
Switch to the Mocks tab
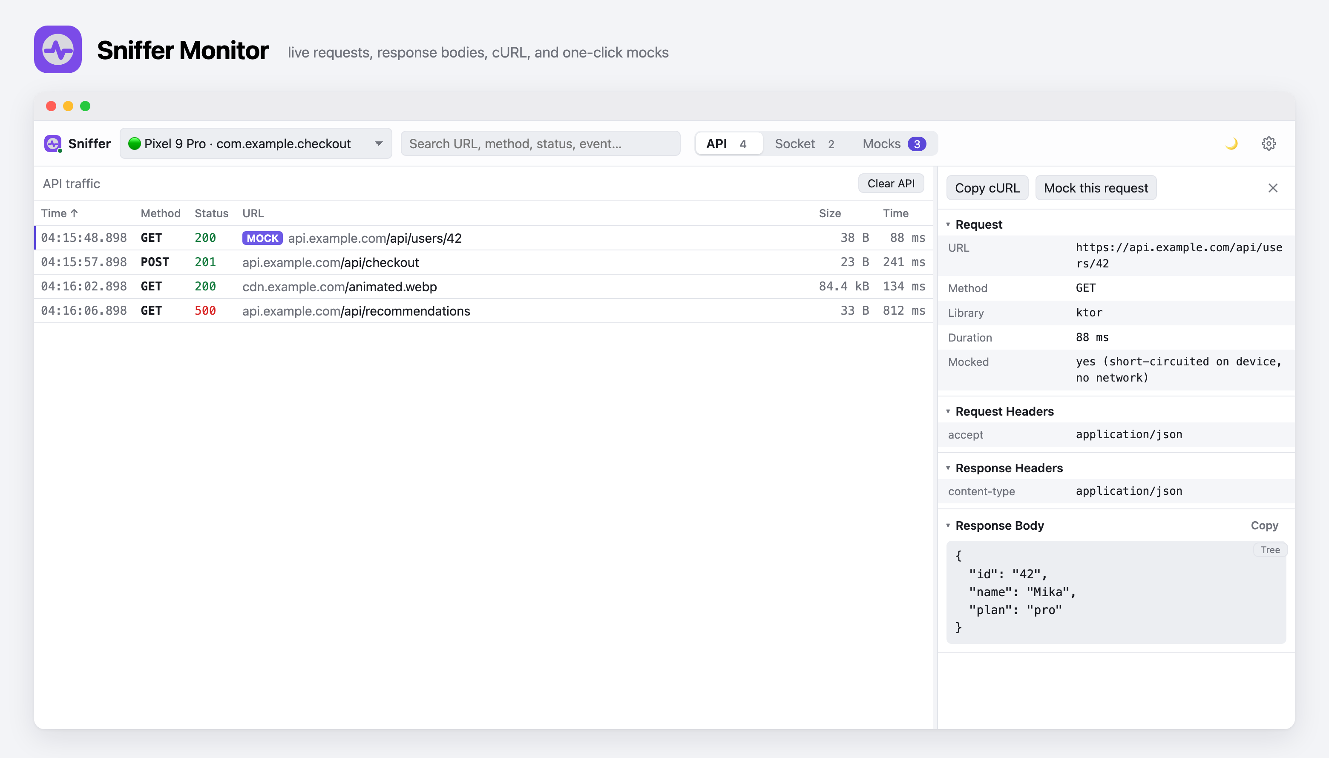click(x=894, y=144)
